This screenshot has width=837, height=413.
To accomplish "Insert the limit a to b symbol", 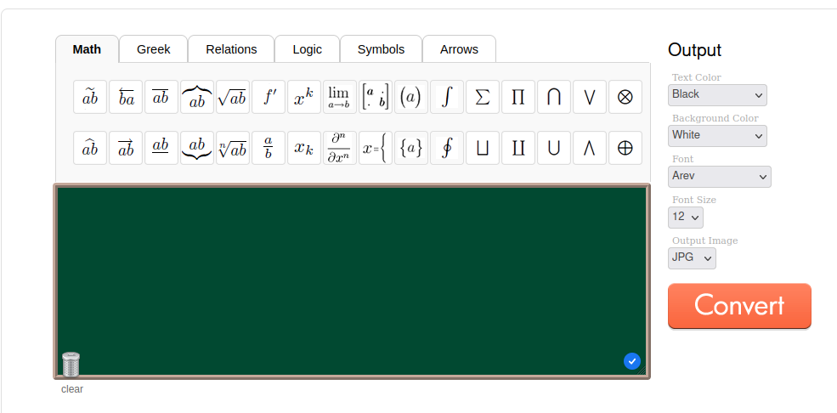I will (x=340, y=97).
